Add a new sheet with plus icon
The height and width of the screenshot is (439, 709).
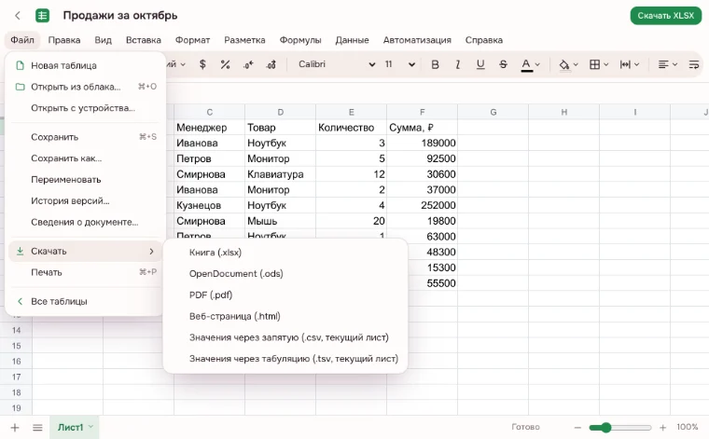(x=15, y=427)
